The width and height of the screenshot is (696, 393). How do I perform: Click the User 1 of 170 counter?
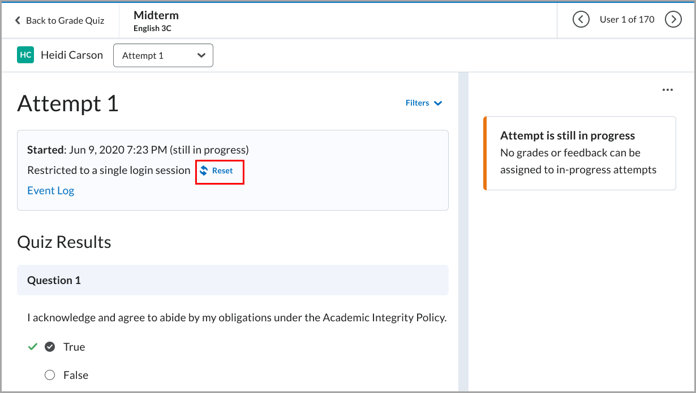(x=627, y=19)
